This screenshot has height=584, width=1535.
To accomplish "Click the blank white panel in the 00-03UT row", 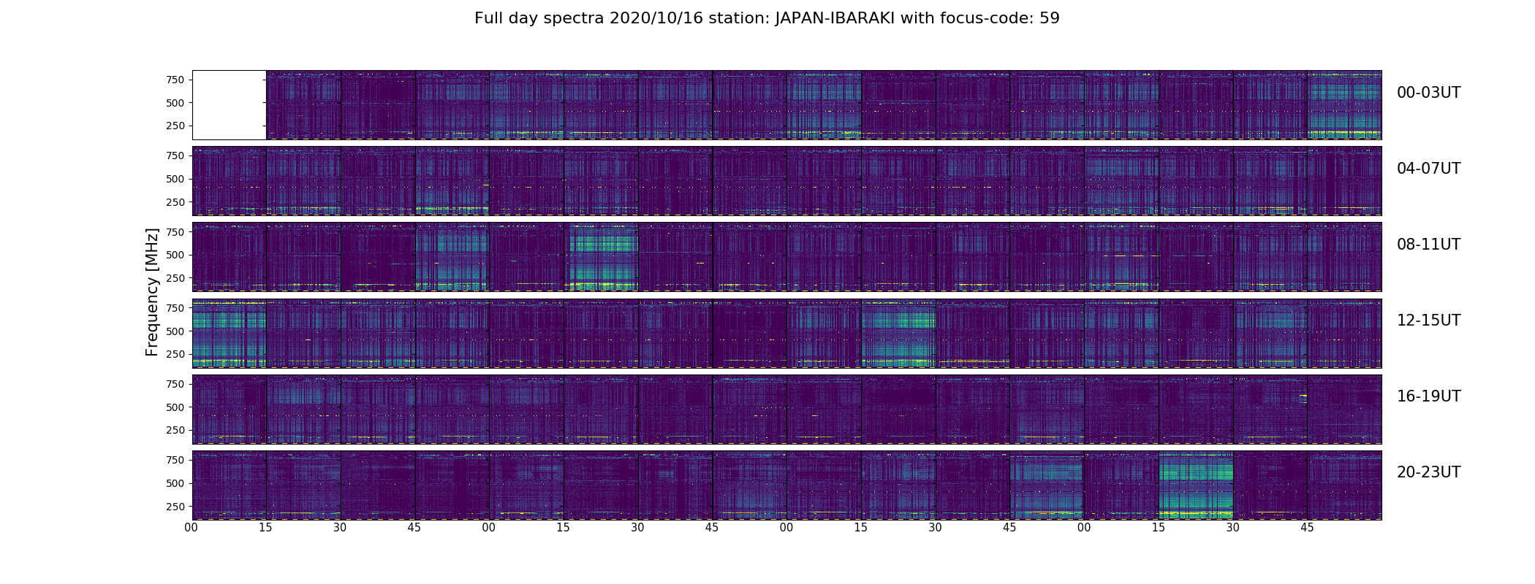I will (229, 105).
